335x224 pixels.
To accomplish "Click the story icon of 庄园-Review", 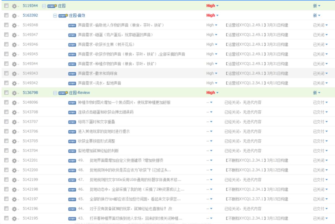I will tap(63, 93).
